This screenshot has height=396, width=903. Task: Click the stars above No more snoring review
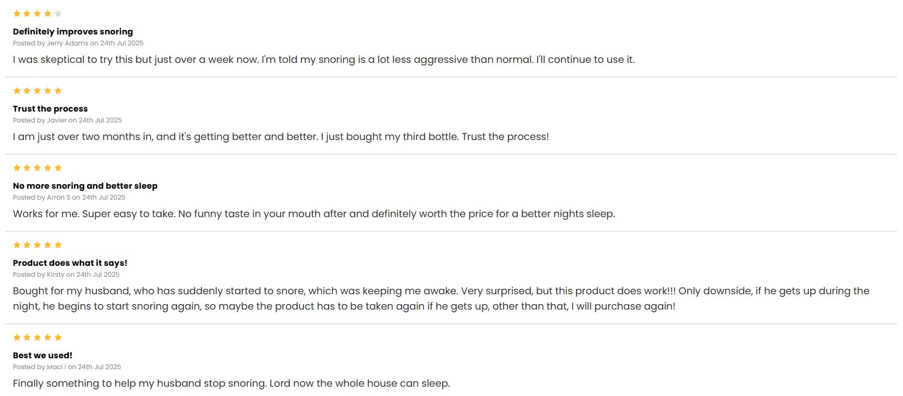pos(37,168)
